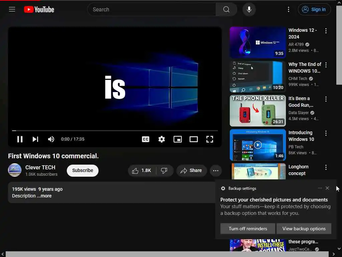Like the video with 1.8K likes

(x=142, y=170)
